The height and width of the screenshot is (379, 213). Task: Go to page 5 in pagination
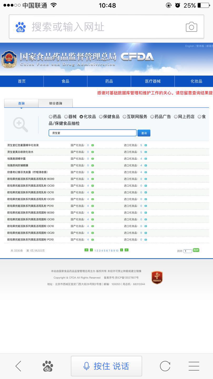coord(105,251)
